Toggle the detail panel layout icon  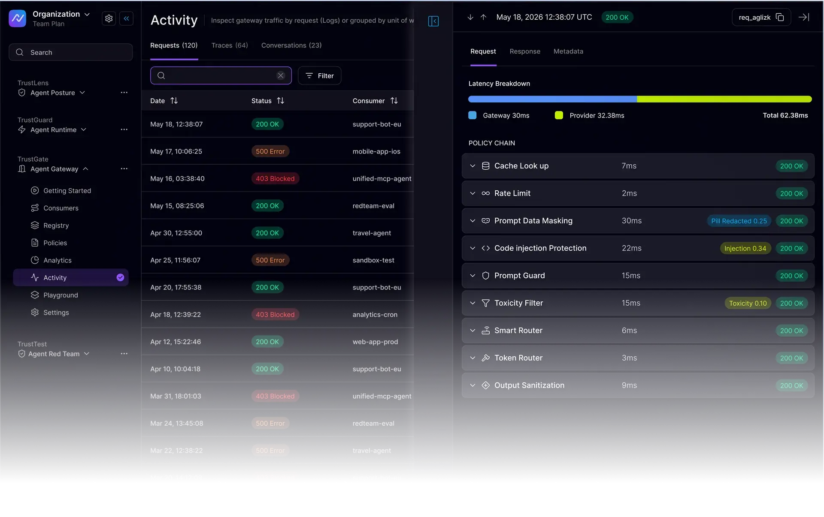tap(433, 21)
